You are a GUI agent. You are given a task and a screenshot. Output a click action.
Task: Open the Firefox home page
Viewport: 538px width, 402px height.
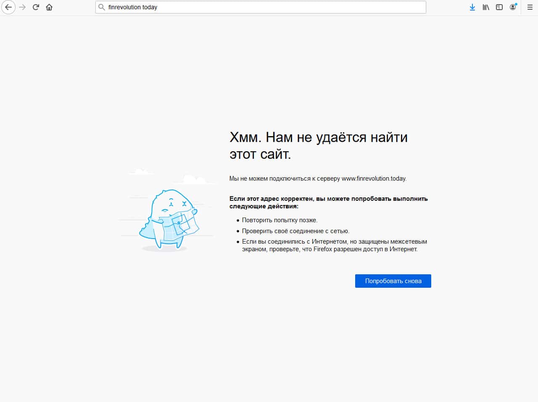[49, 7]
